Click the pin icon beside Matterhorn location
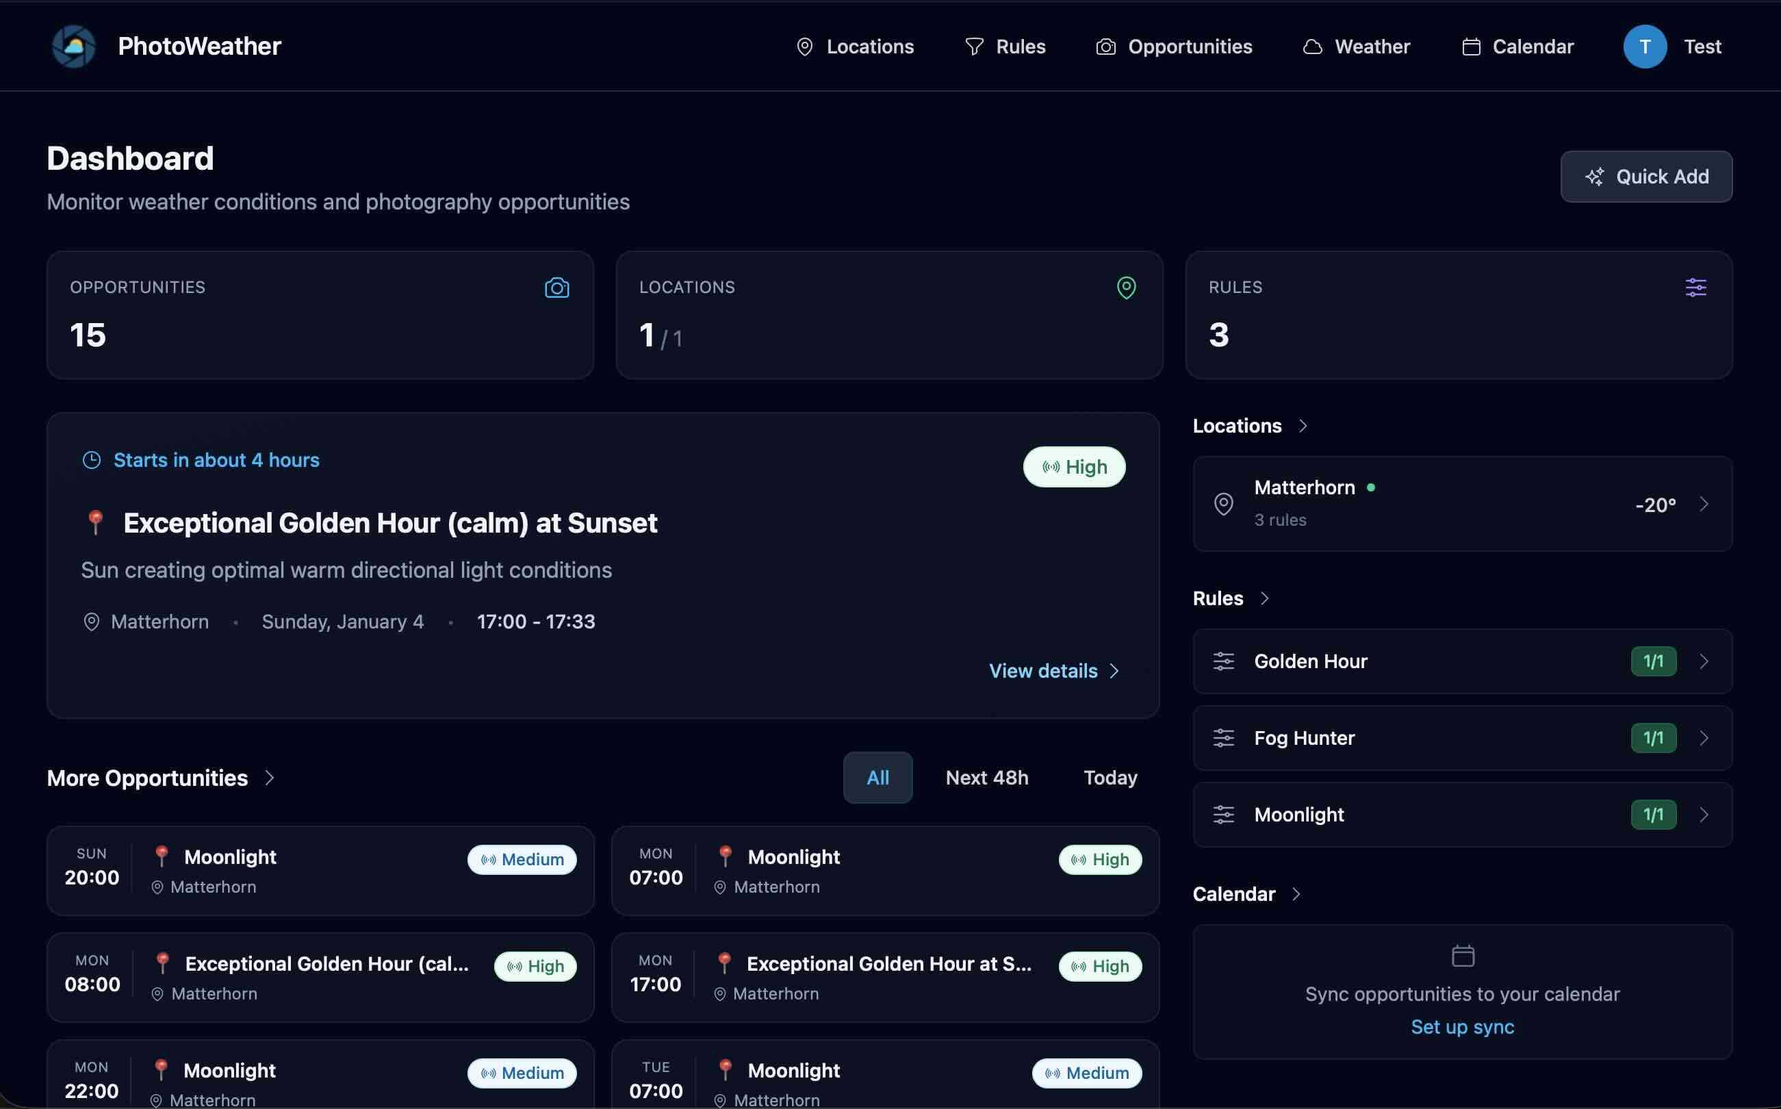 pyautogui.click(x=1223, y=504)
